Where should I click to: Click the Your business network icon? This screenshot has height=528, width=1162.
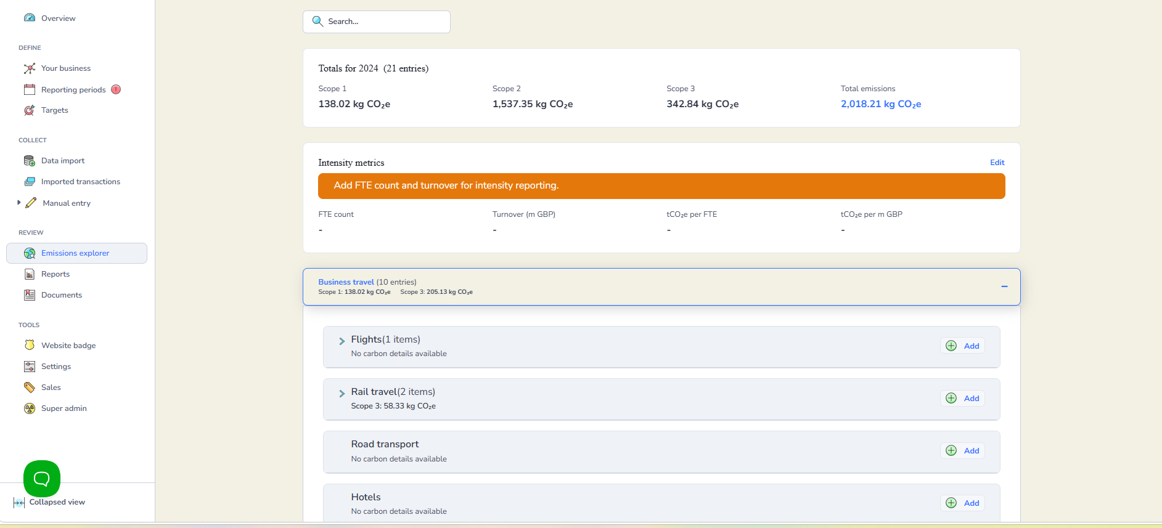(x=30, y=68)
